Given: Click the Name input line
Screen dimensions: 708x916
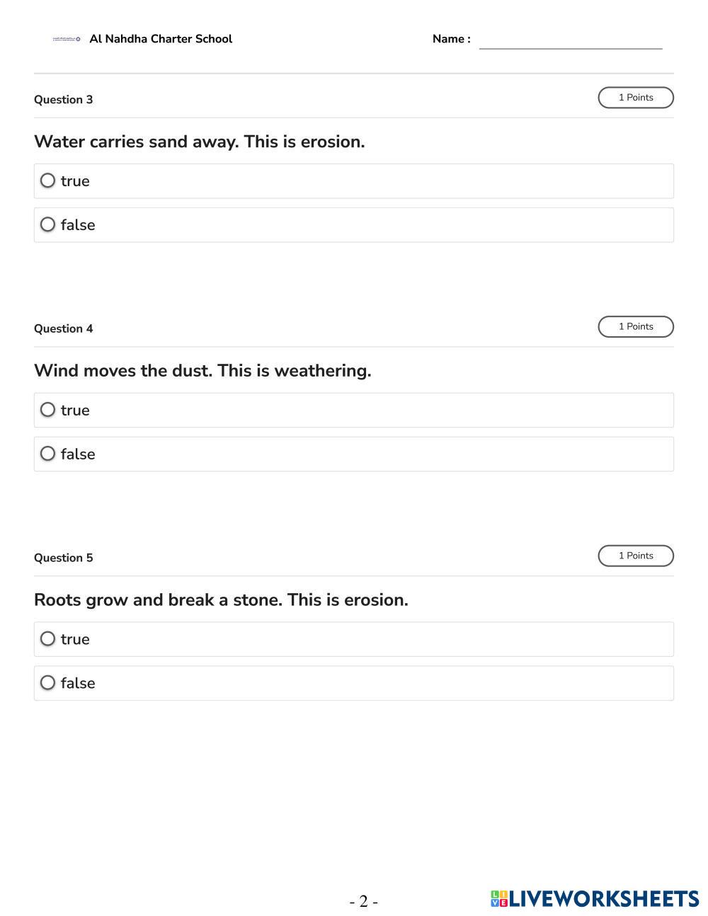Looking at the screenshot, I should [x=570, y=40].
